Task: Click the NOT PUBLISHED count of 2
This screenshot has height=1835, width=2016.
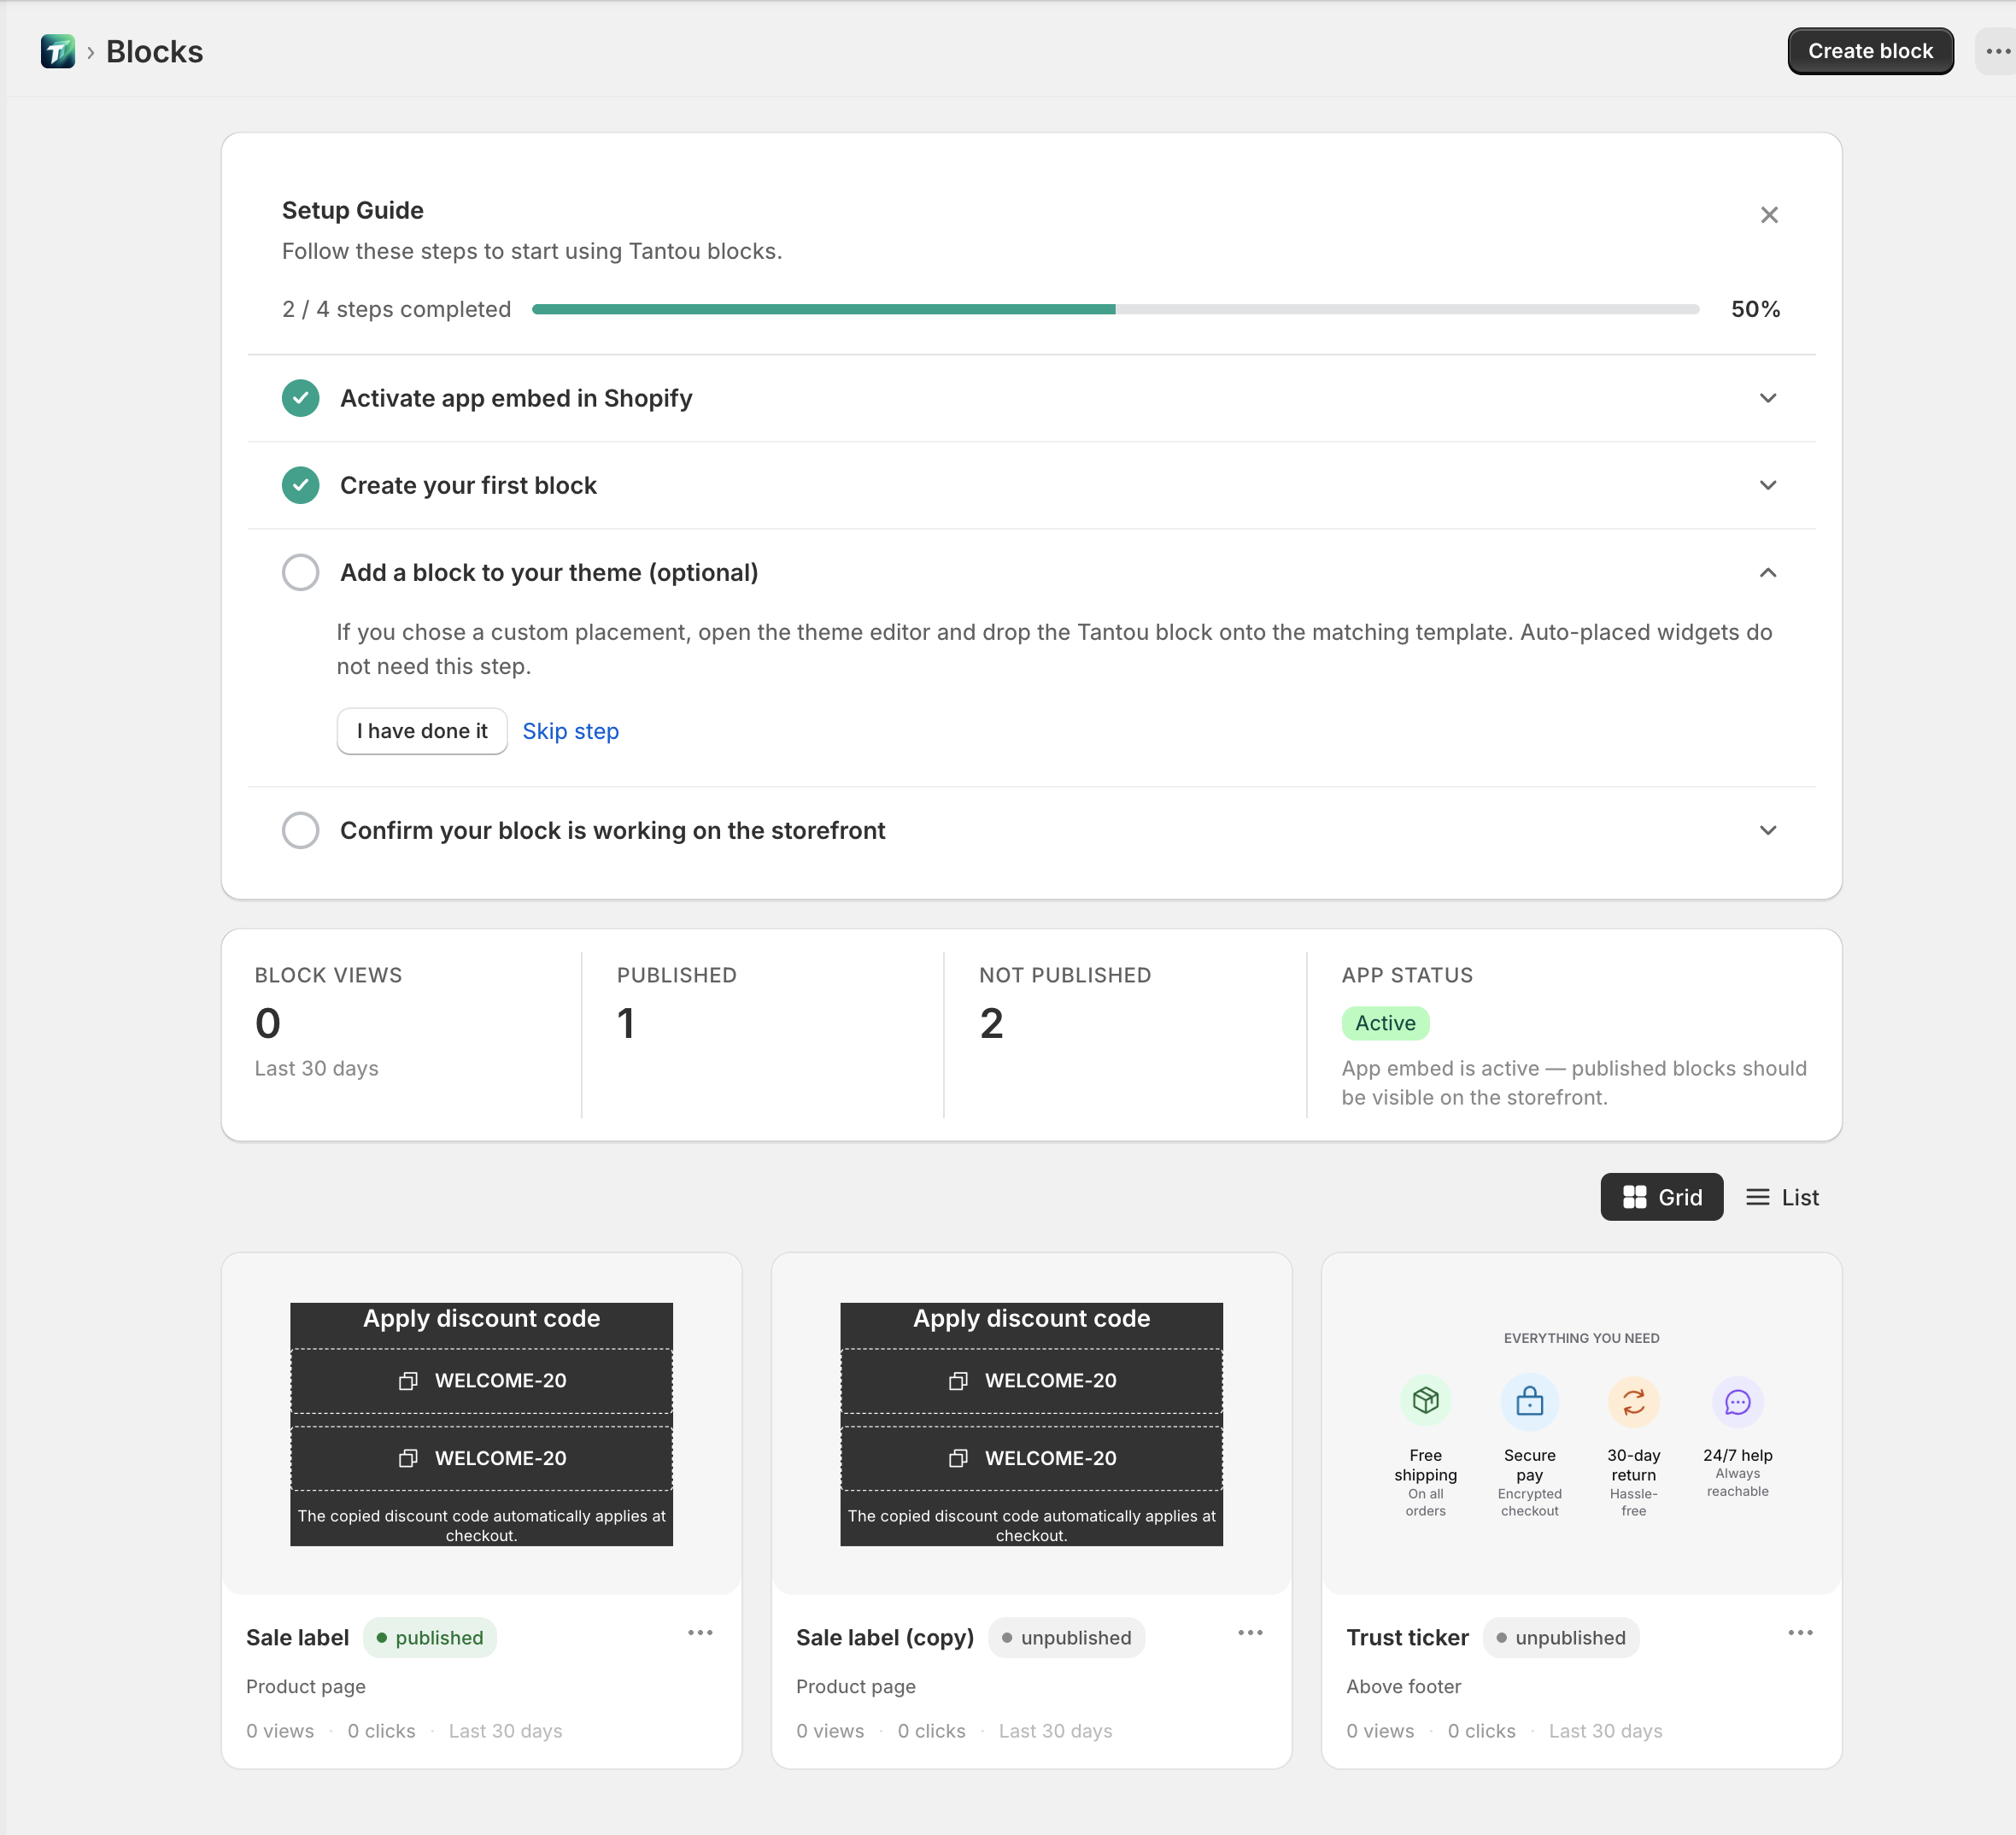Action: click(991, 1023)
